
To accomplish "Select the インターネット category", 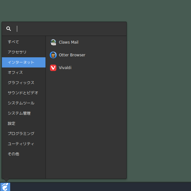I will pos(24,62).
